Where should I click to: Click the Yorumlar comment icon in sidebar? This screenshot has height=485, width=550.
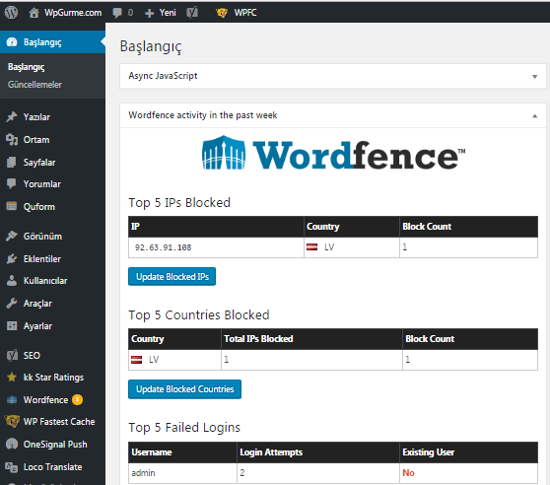[x=12, y=183]
